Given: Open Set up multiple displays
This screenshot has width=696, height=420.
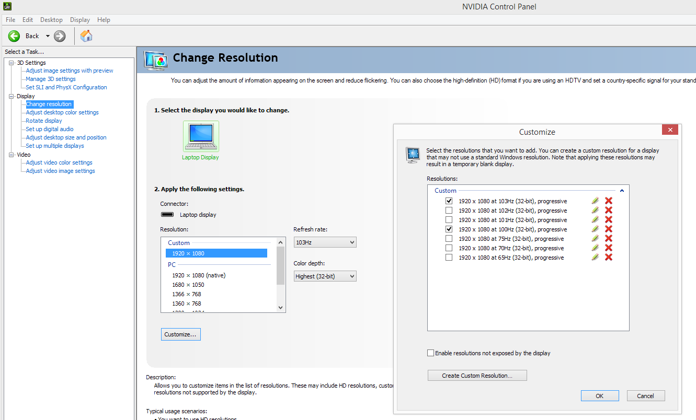Looking at the screenshot, I should [55, 146].
